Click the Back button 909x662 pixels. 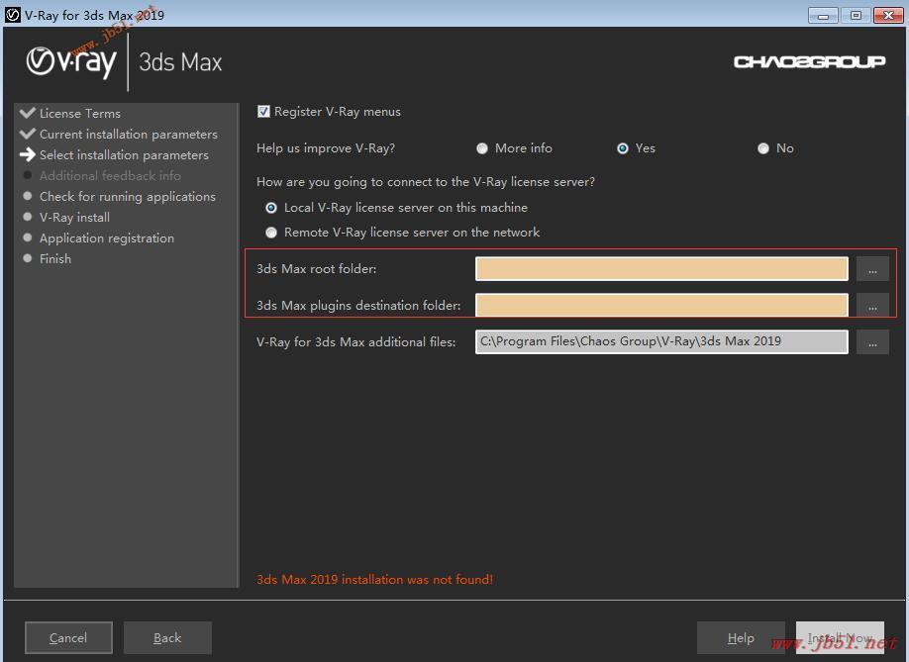click(x=167, y=637)
